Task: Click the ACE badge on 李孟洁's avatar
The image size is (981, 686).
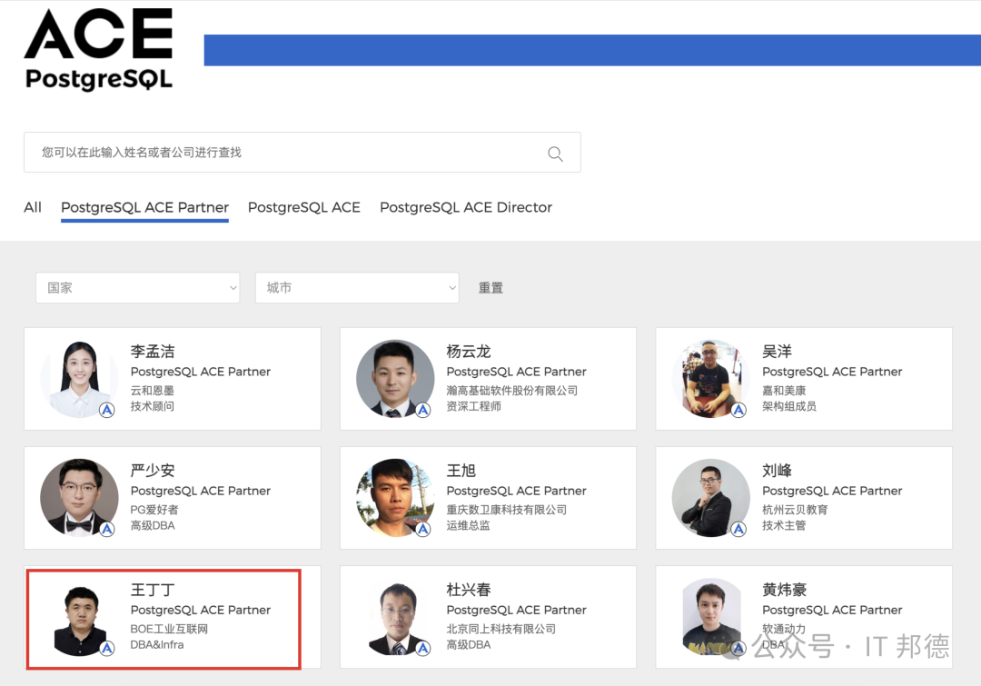Action: point(107,410)
